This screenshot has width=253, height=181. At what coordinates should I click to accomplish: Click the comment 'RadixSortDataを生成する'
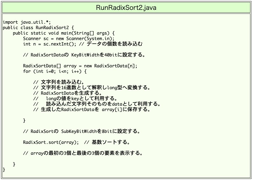[68, 93]
